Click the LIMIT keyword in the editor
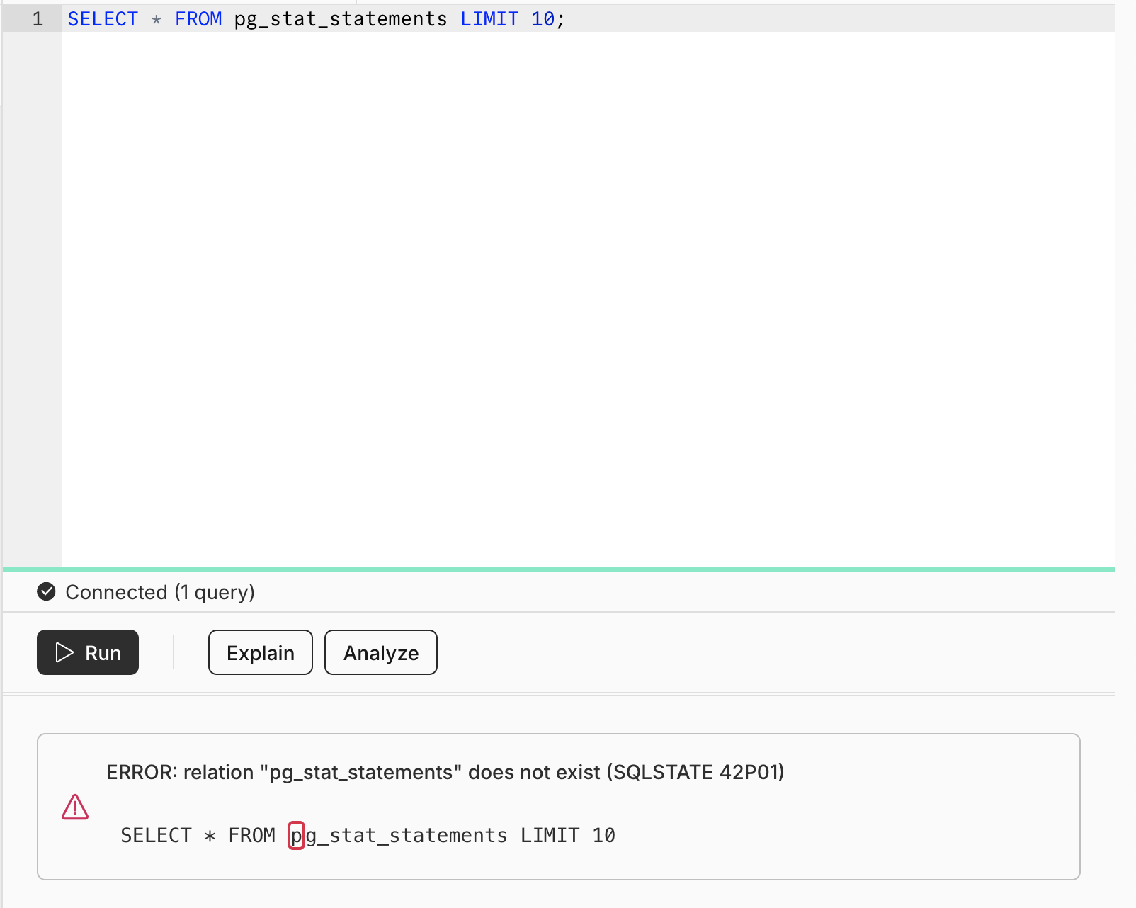The height and width of the screenshot is (908, 1136). (489, 19)
